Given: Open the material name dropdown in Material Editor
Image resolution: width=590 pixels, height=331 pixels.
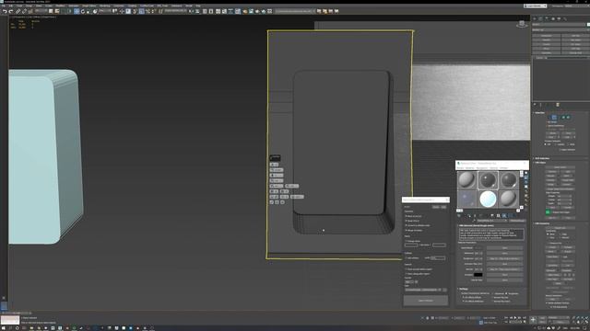Looking at the screenshot, I should click(x=492, y=221).
